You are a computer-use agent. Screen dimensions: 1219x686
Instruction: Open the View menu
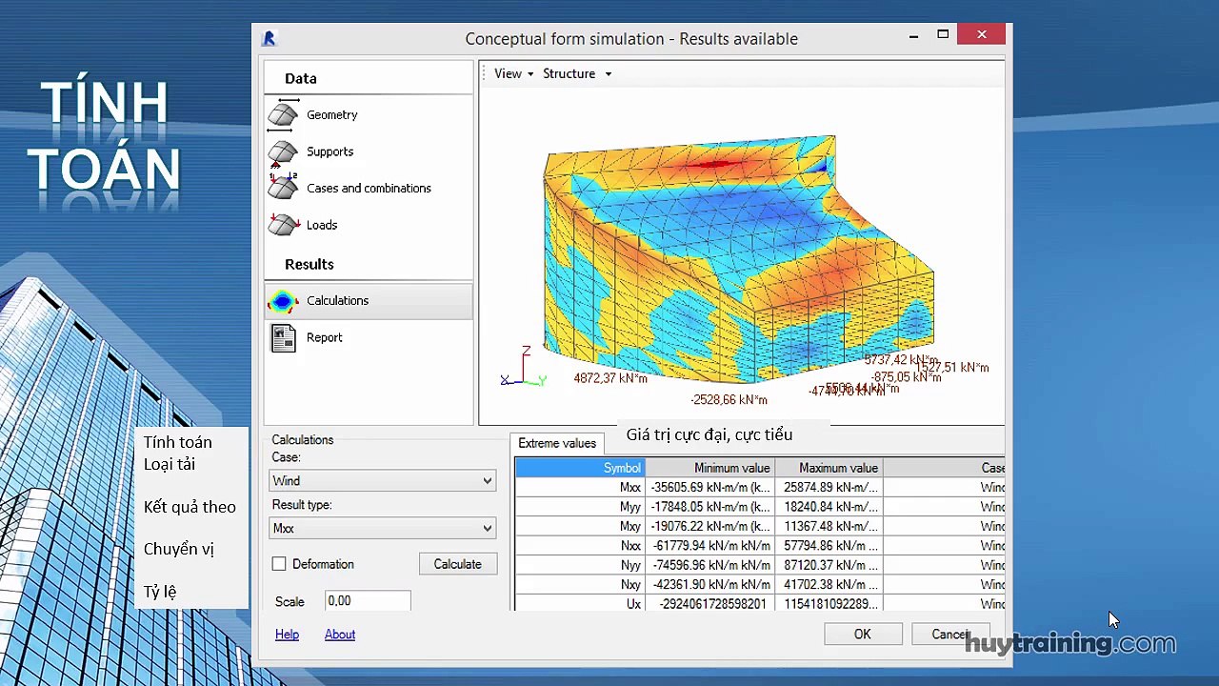tap(513, 73)
